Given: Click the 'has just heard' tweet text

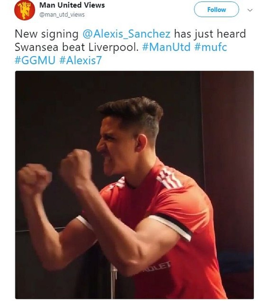Looking at the screenshot, I should coord(210,34).
